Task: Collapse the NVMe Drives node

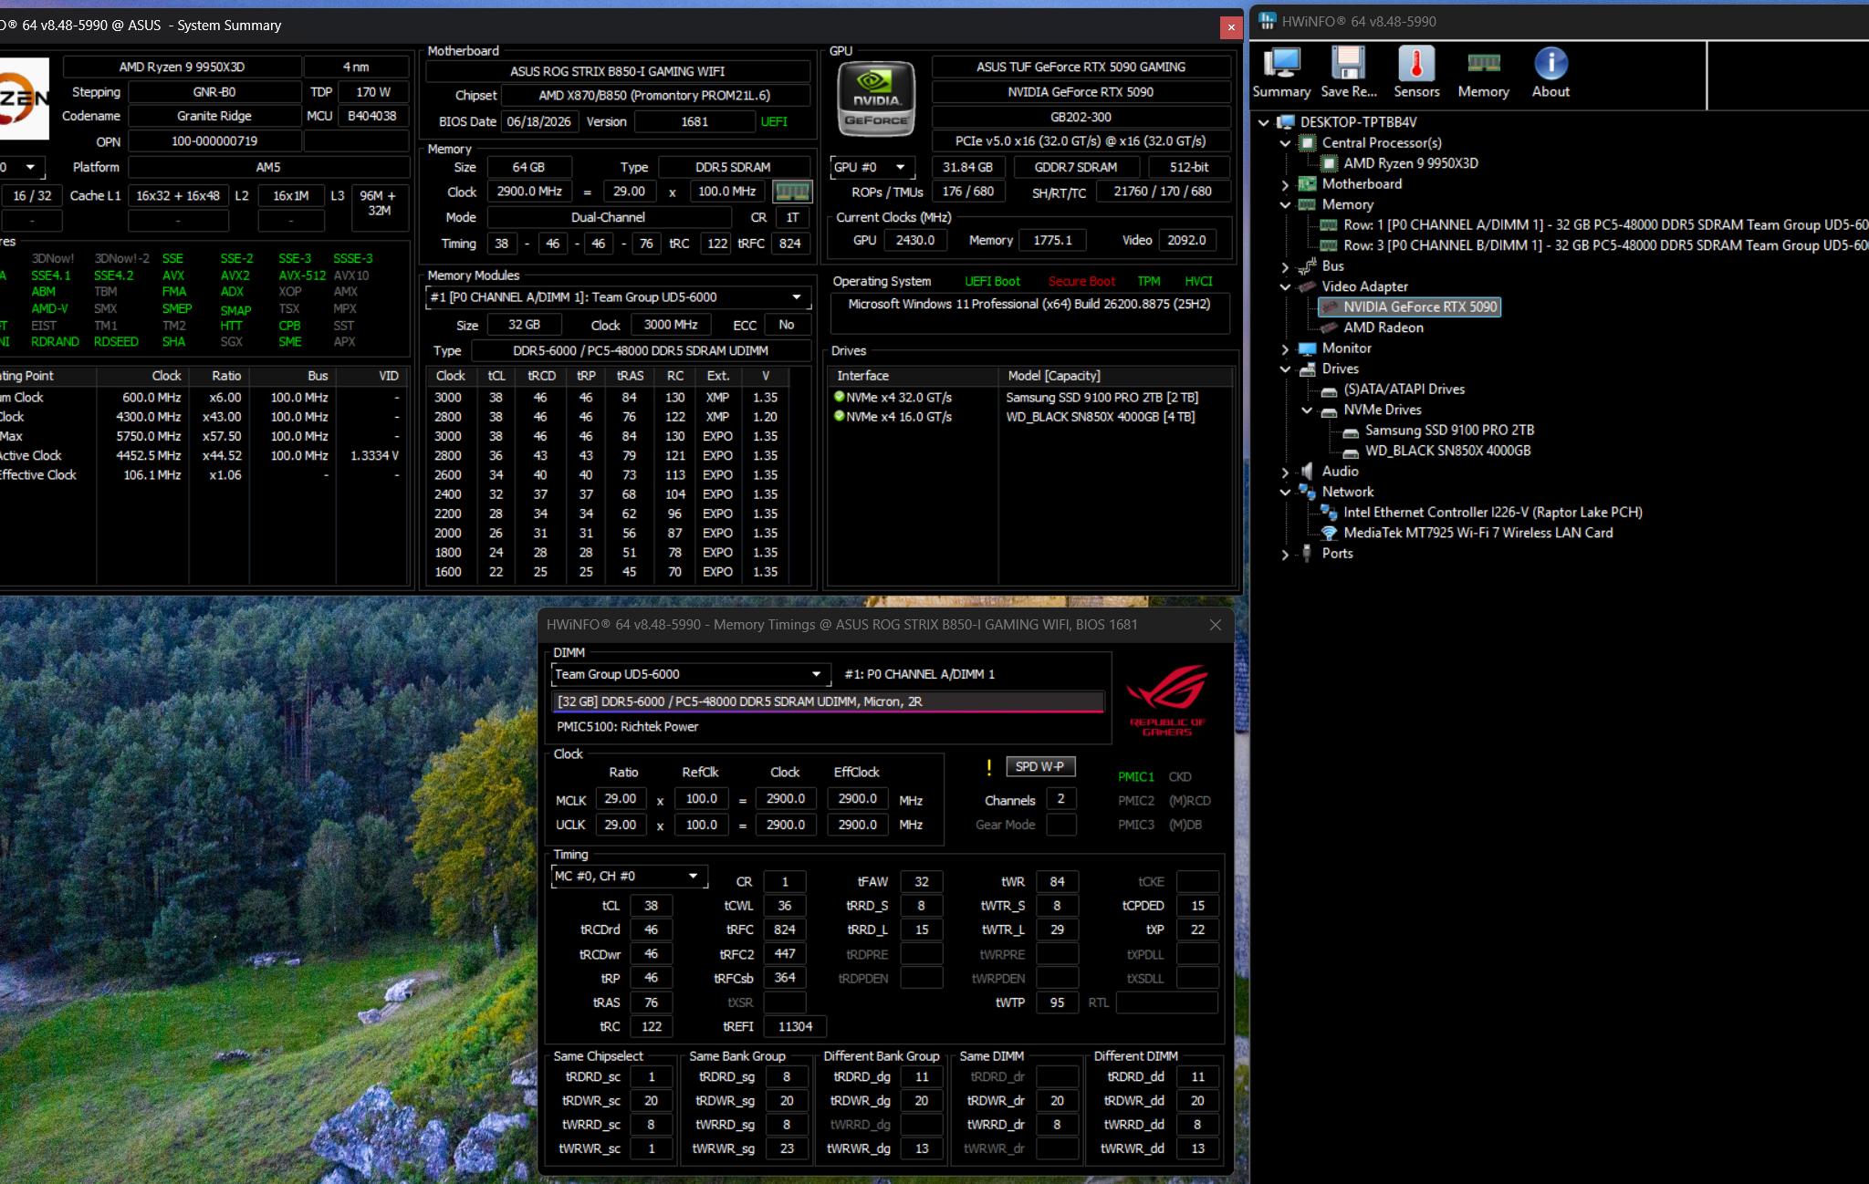Action: [1308, 410]
